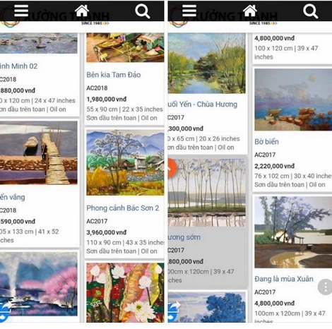Viewport: 332px width, 329px height.
Task: Open Đang là mùa Xuân title
Action: click(x=284, y=279)
